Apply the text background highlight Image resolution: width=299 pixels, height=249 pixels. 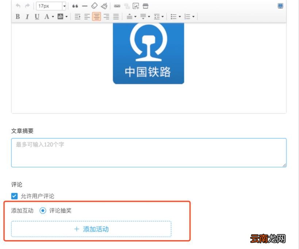(x=60, y=16)
